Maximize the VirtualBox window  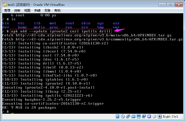(170, 5)
